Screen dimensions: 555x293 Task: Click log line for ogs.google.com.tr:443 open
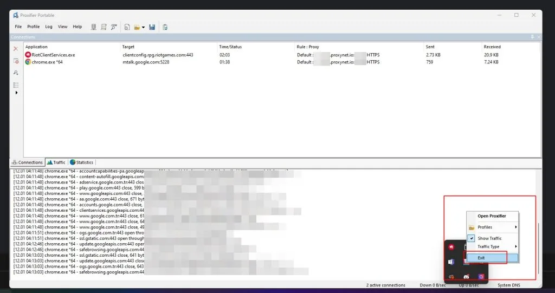79,233
